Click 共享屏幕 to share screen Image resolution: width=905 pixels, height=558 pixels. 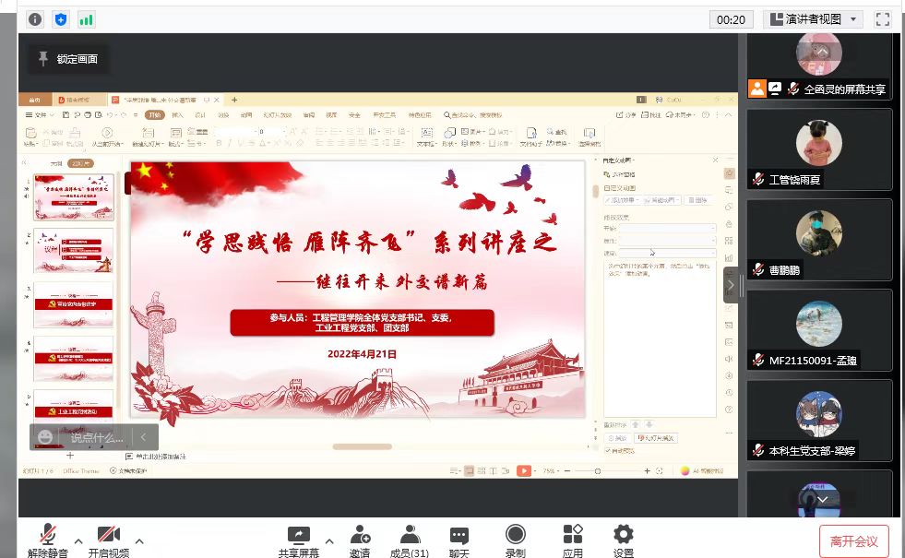point(299,540)
